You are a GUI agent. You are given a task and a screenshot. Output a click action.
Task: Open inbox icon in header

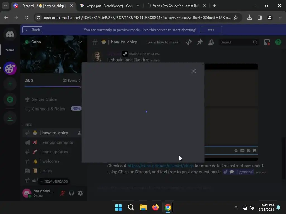267,42
